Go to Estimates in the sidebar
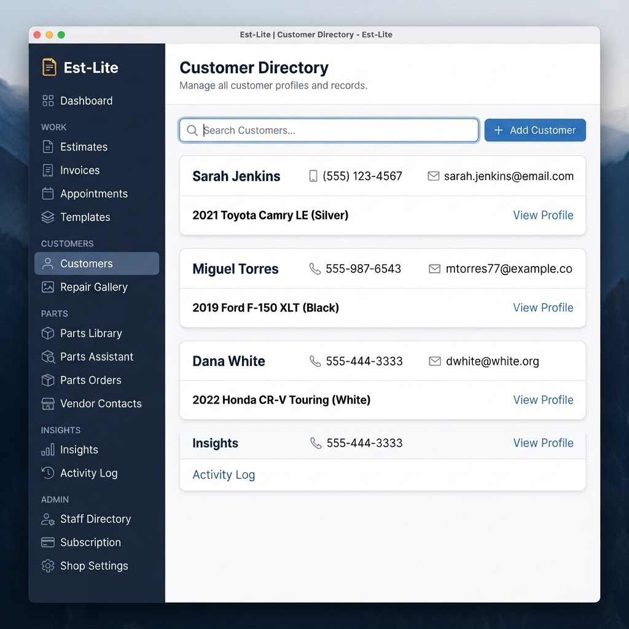This screenshot has height=629, width=629. tap(96, 147)
